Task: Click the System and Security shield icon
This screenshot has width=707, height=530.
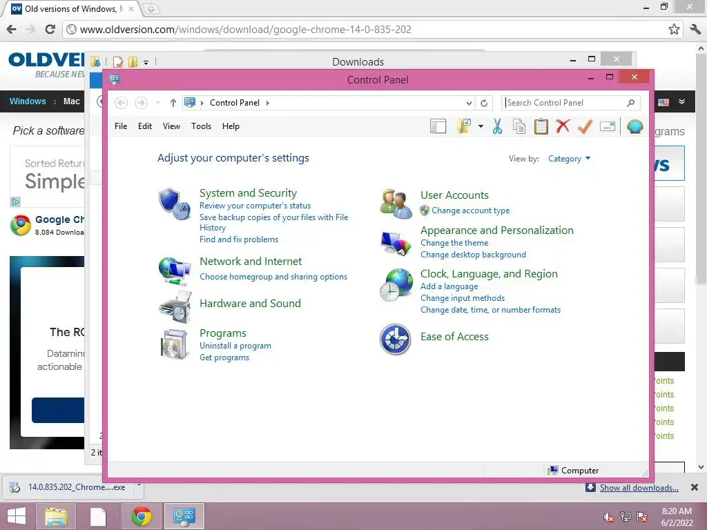Action: click(x=175, y=204)
